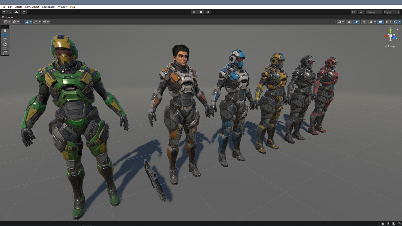The height and width of the screenshot is (226, 402).
Task: Click the tool handle pivot position icon
Action: click(x=6, y=22)
